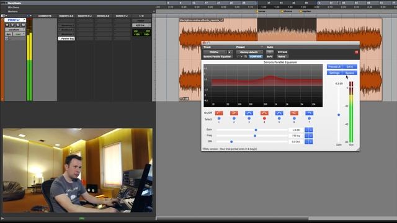The width and height of the screenshot is (397, 223).
Task: Click the SENDS F-J column header
Action: point(122,16)
